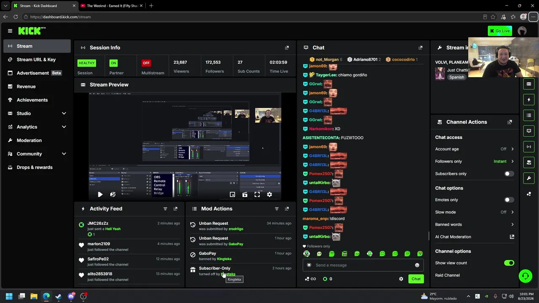539x303 pixels.
Task: Toggle the Subscribers only switch
Action: pyautogui.click(x=509, y=174)
